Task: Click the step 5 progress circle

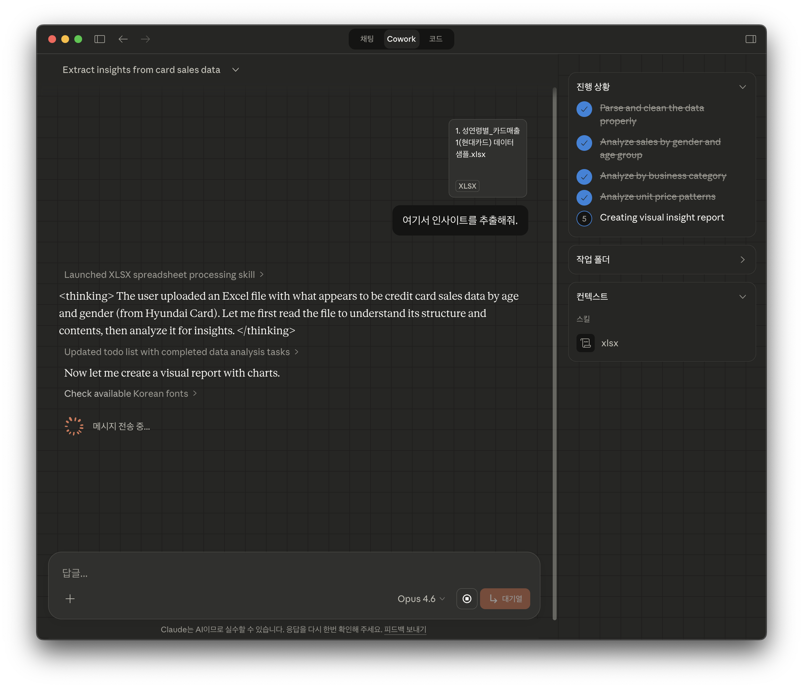Action: click(584, 219)
